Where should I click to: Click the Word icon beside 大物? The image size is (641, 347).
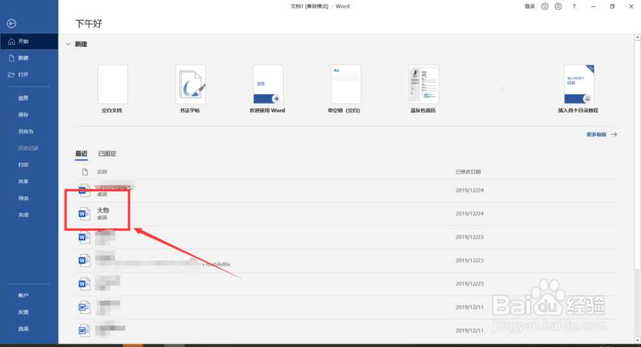[84, 214]
